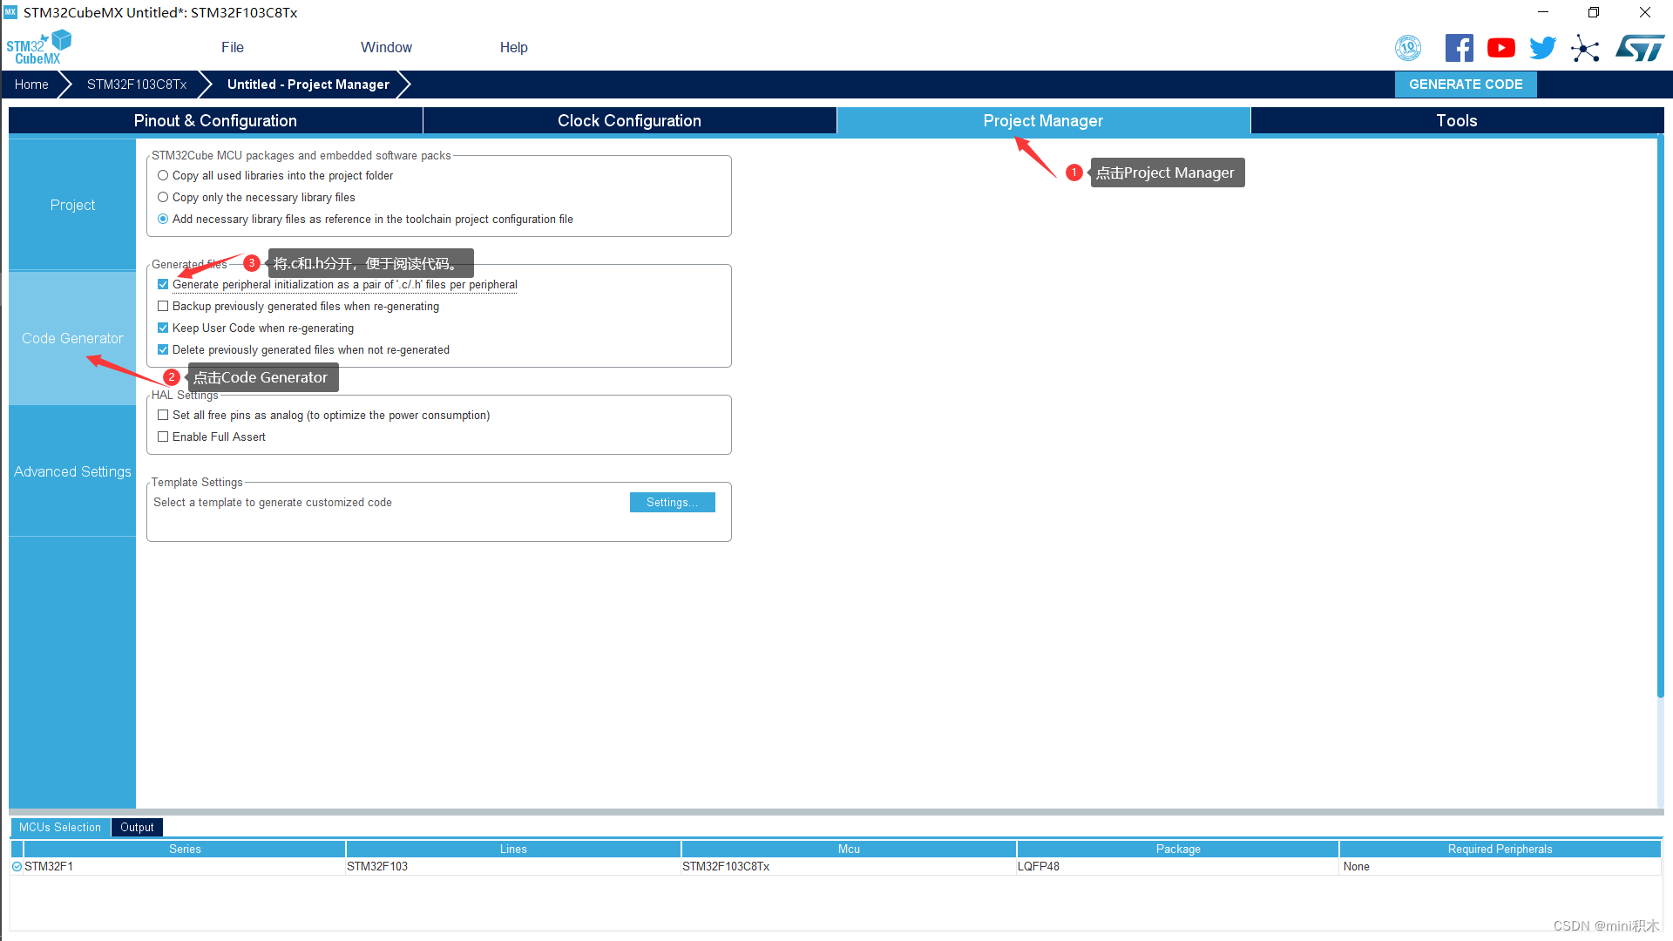
Task: Click the ST community network icon
Action: click(x=1585, y=48)
